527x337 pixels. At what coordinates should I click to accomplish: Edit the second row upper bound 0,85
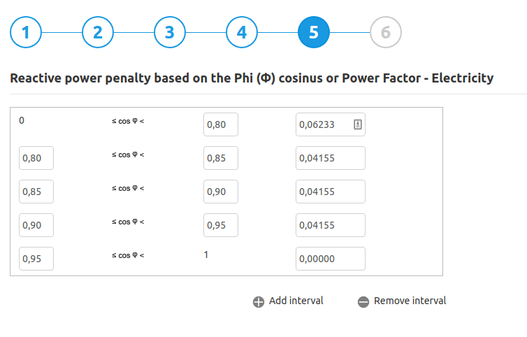click(x=221, y=158)
